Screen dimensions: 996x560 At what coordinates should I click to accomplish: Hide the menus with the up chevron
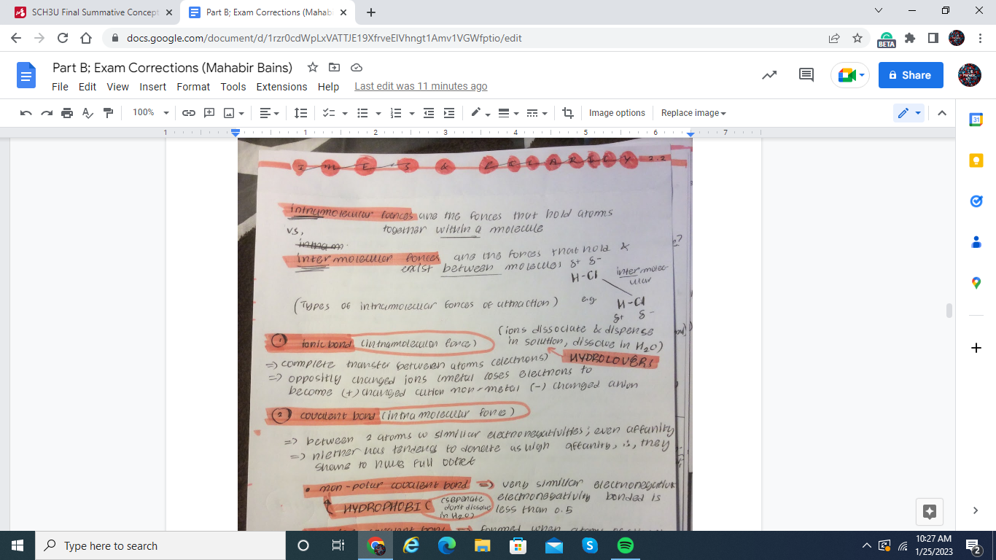(x=941, y=113)
